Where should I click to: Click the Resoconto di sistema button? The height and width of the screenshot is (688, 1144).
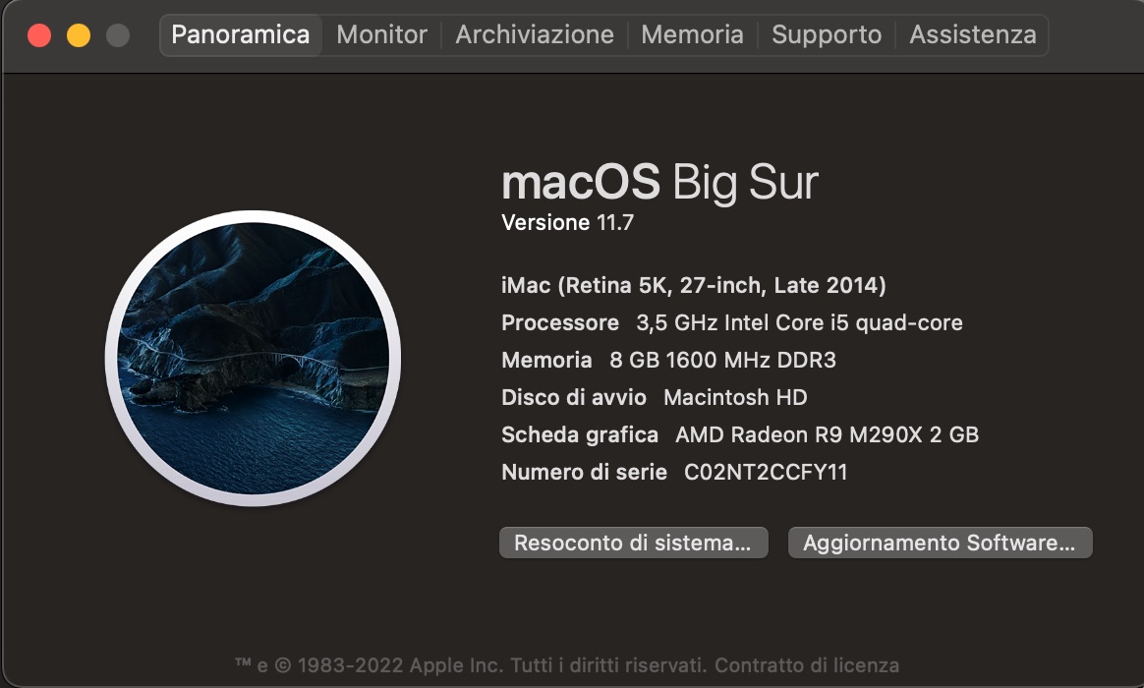coord(632,543)
